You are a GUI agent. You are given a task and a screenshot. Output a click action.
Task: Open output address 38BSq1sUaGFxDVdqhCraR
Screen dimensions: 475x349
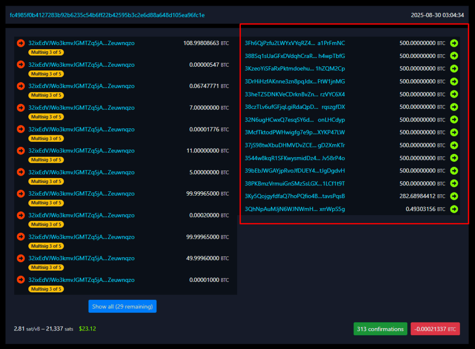(x=295, y=56)
